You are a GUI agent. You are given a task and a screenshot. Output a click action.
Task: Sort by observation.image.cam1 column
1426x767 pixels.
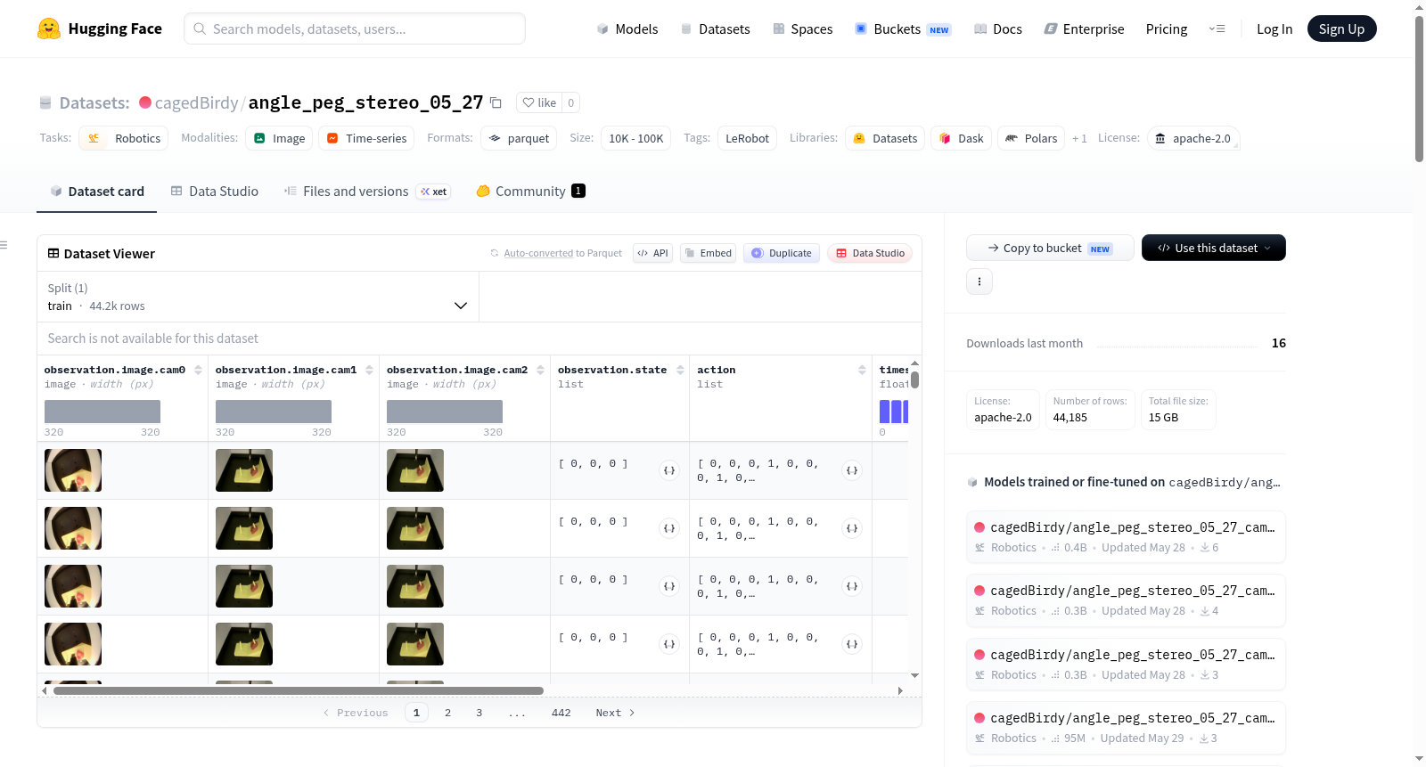(x=369, y=370)
